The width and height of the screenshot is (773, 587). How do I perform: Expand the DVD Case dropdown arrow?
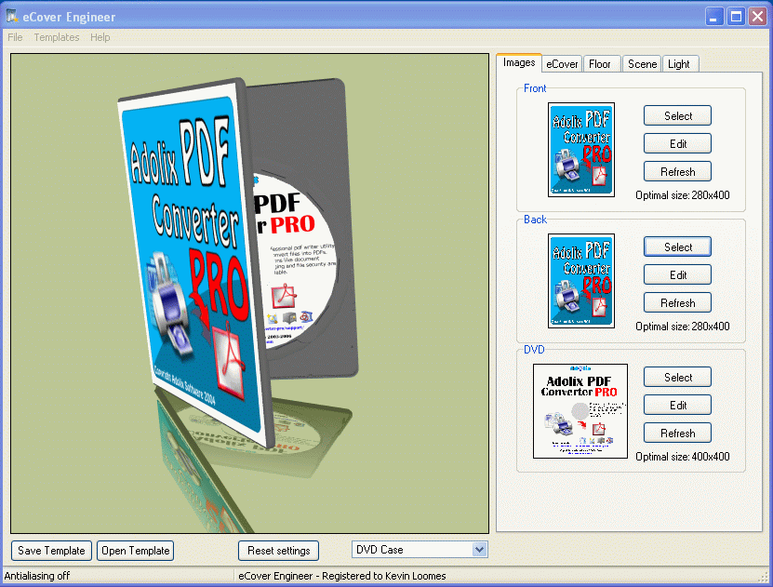tap(479, 550)
